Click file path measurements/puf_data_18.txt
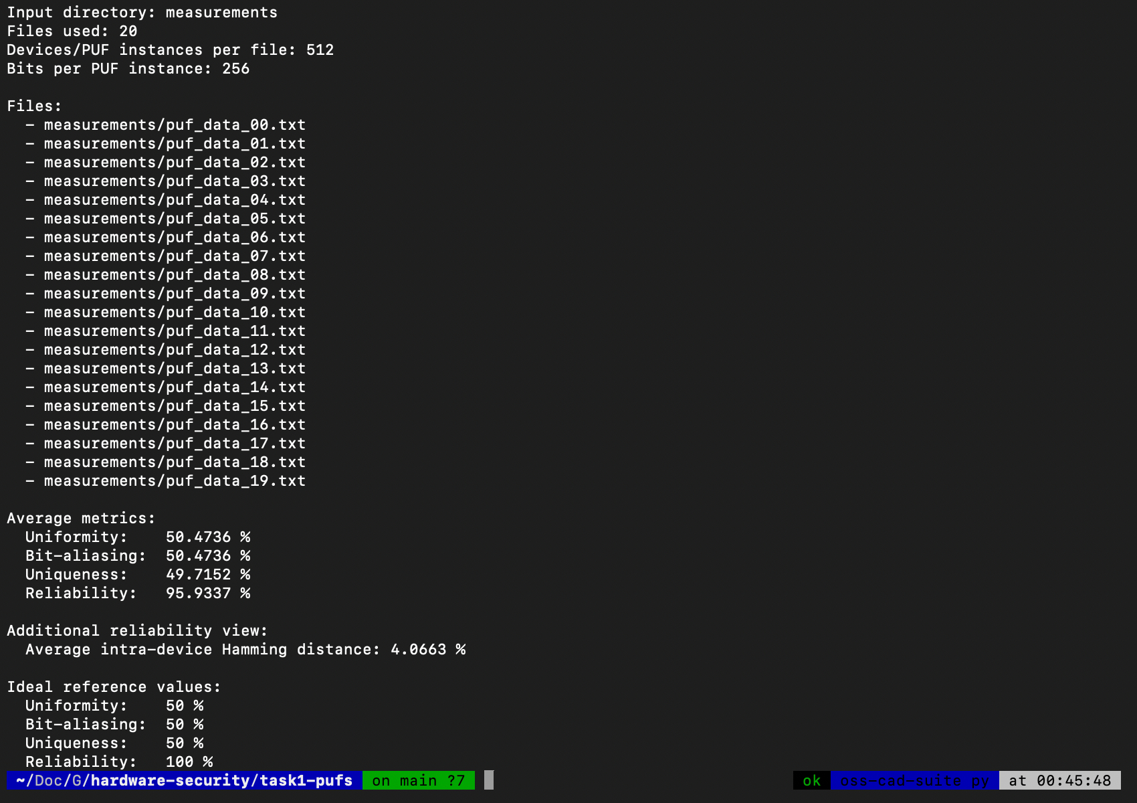This screenshot has height=803, width=1137. pos(175,462)
